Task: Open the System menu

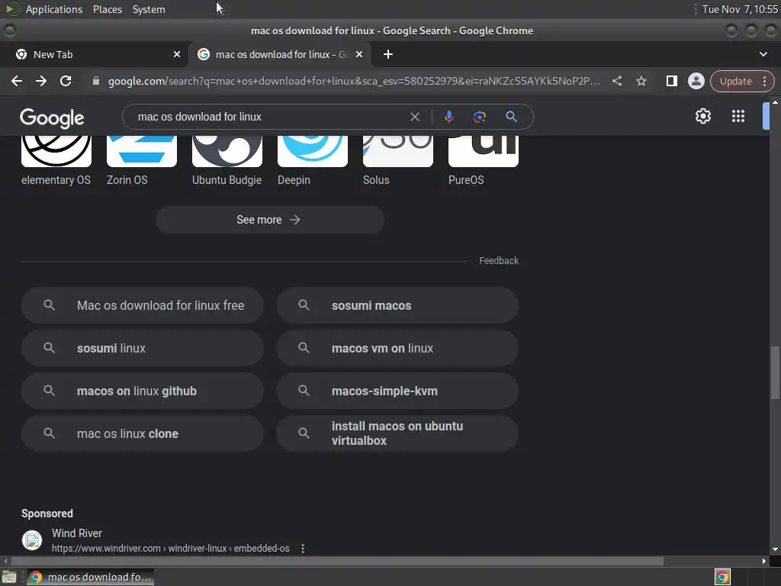Action: (149, 9)
